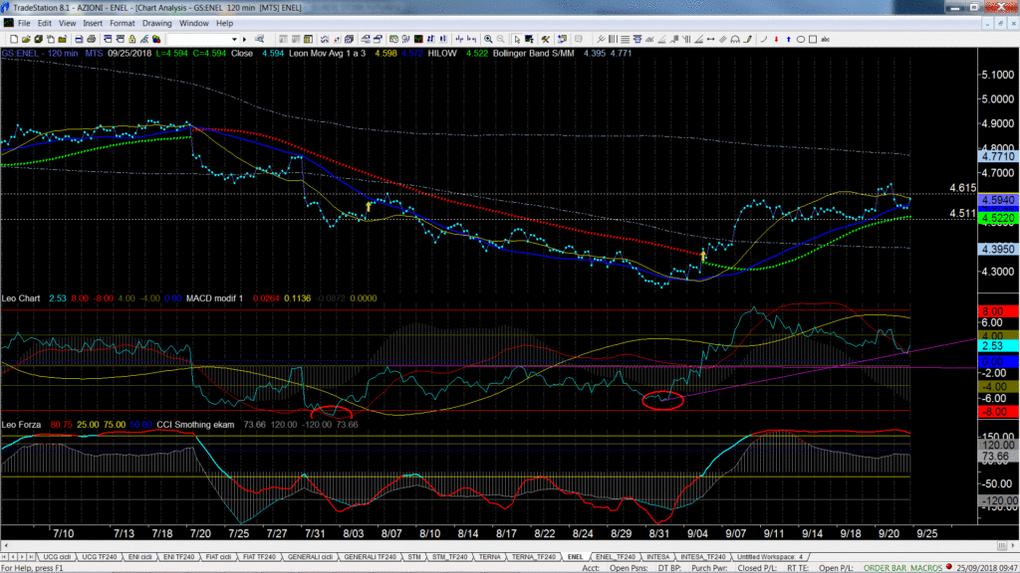Switch to the INTESA_TF240 workspace tab
This screenshot has height=573, width=1020.
point(702,557)
